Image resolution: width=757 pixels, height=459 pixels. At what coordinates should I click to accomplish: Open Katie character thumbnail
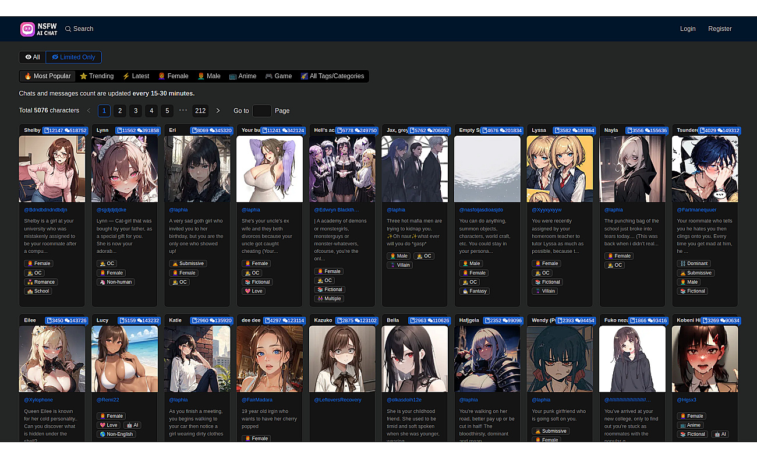point(197,359)
